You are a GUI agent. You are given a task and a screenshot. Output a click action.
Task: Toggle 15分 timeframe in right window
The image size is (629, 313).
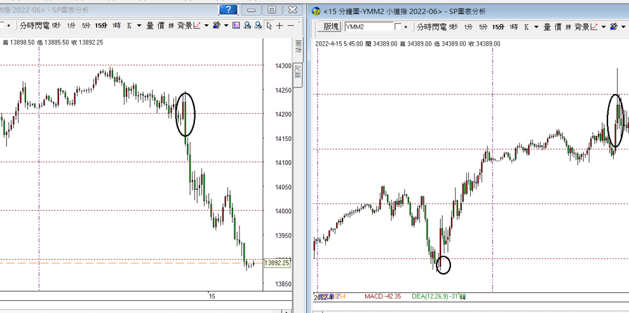click(499, 27)
